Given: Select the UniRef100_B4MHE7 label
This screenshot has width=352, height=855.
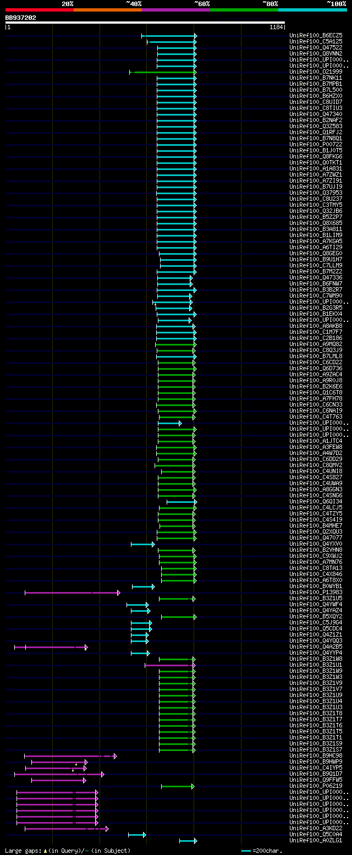Looking at the screenshot, I should click(x=315, y=525).
